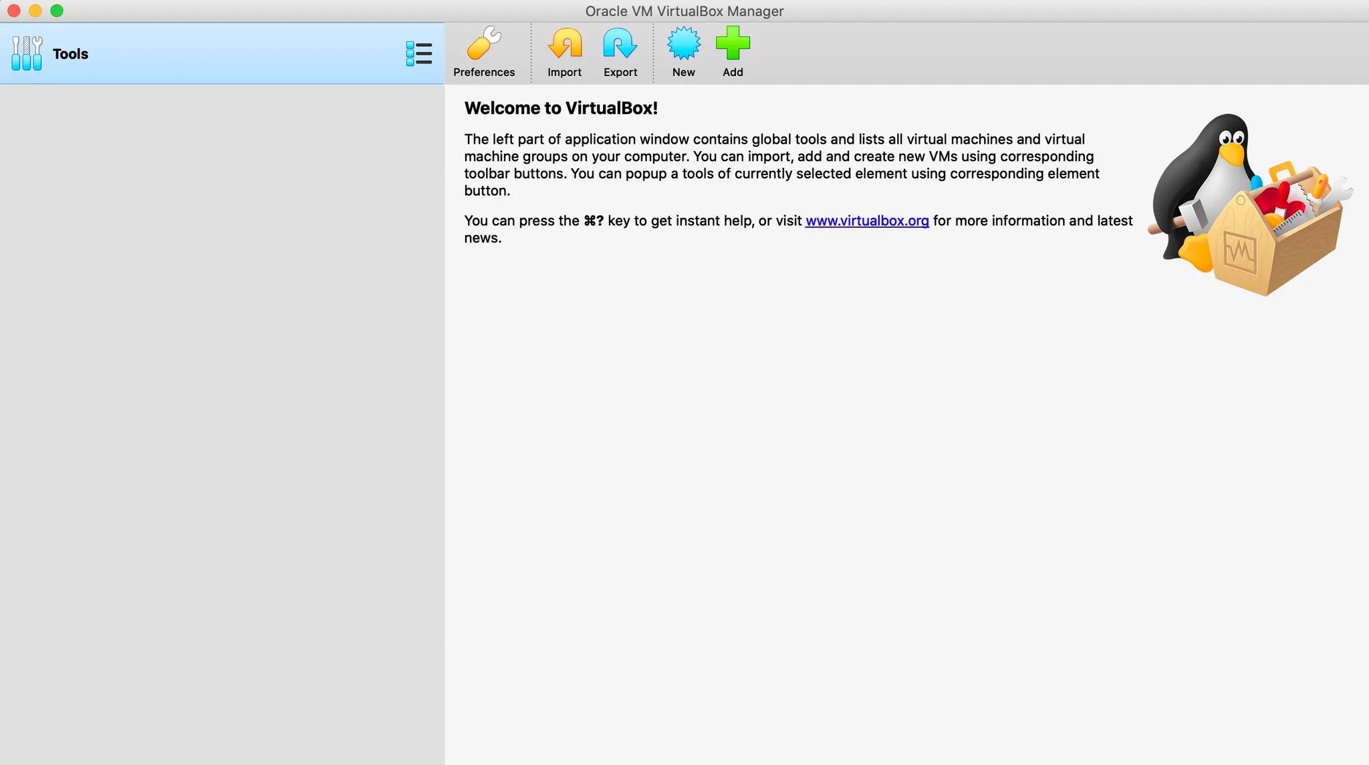Click the orange Import arrow icon
Image resolution: width=1369 pixels, height=765 pixels.
564,44
